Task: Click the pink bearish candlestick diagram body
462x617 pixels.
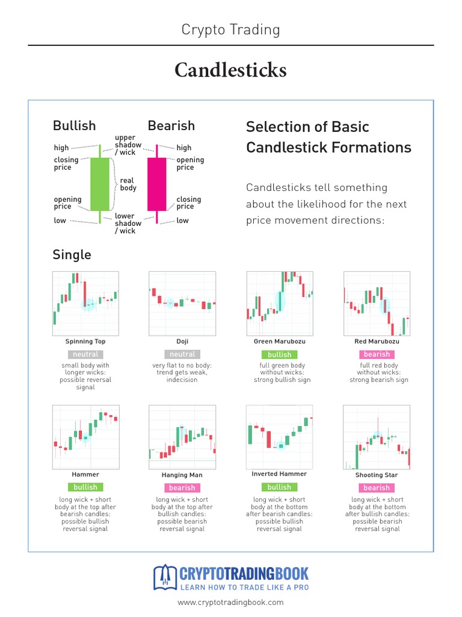Action: click(156, 184)
